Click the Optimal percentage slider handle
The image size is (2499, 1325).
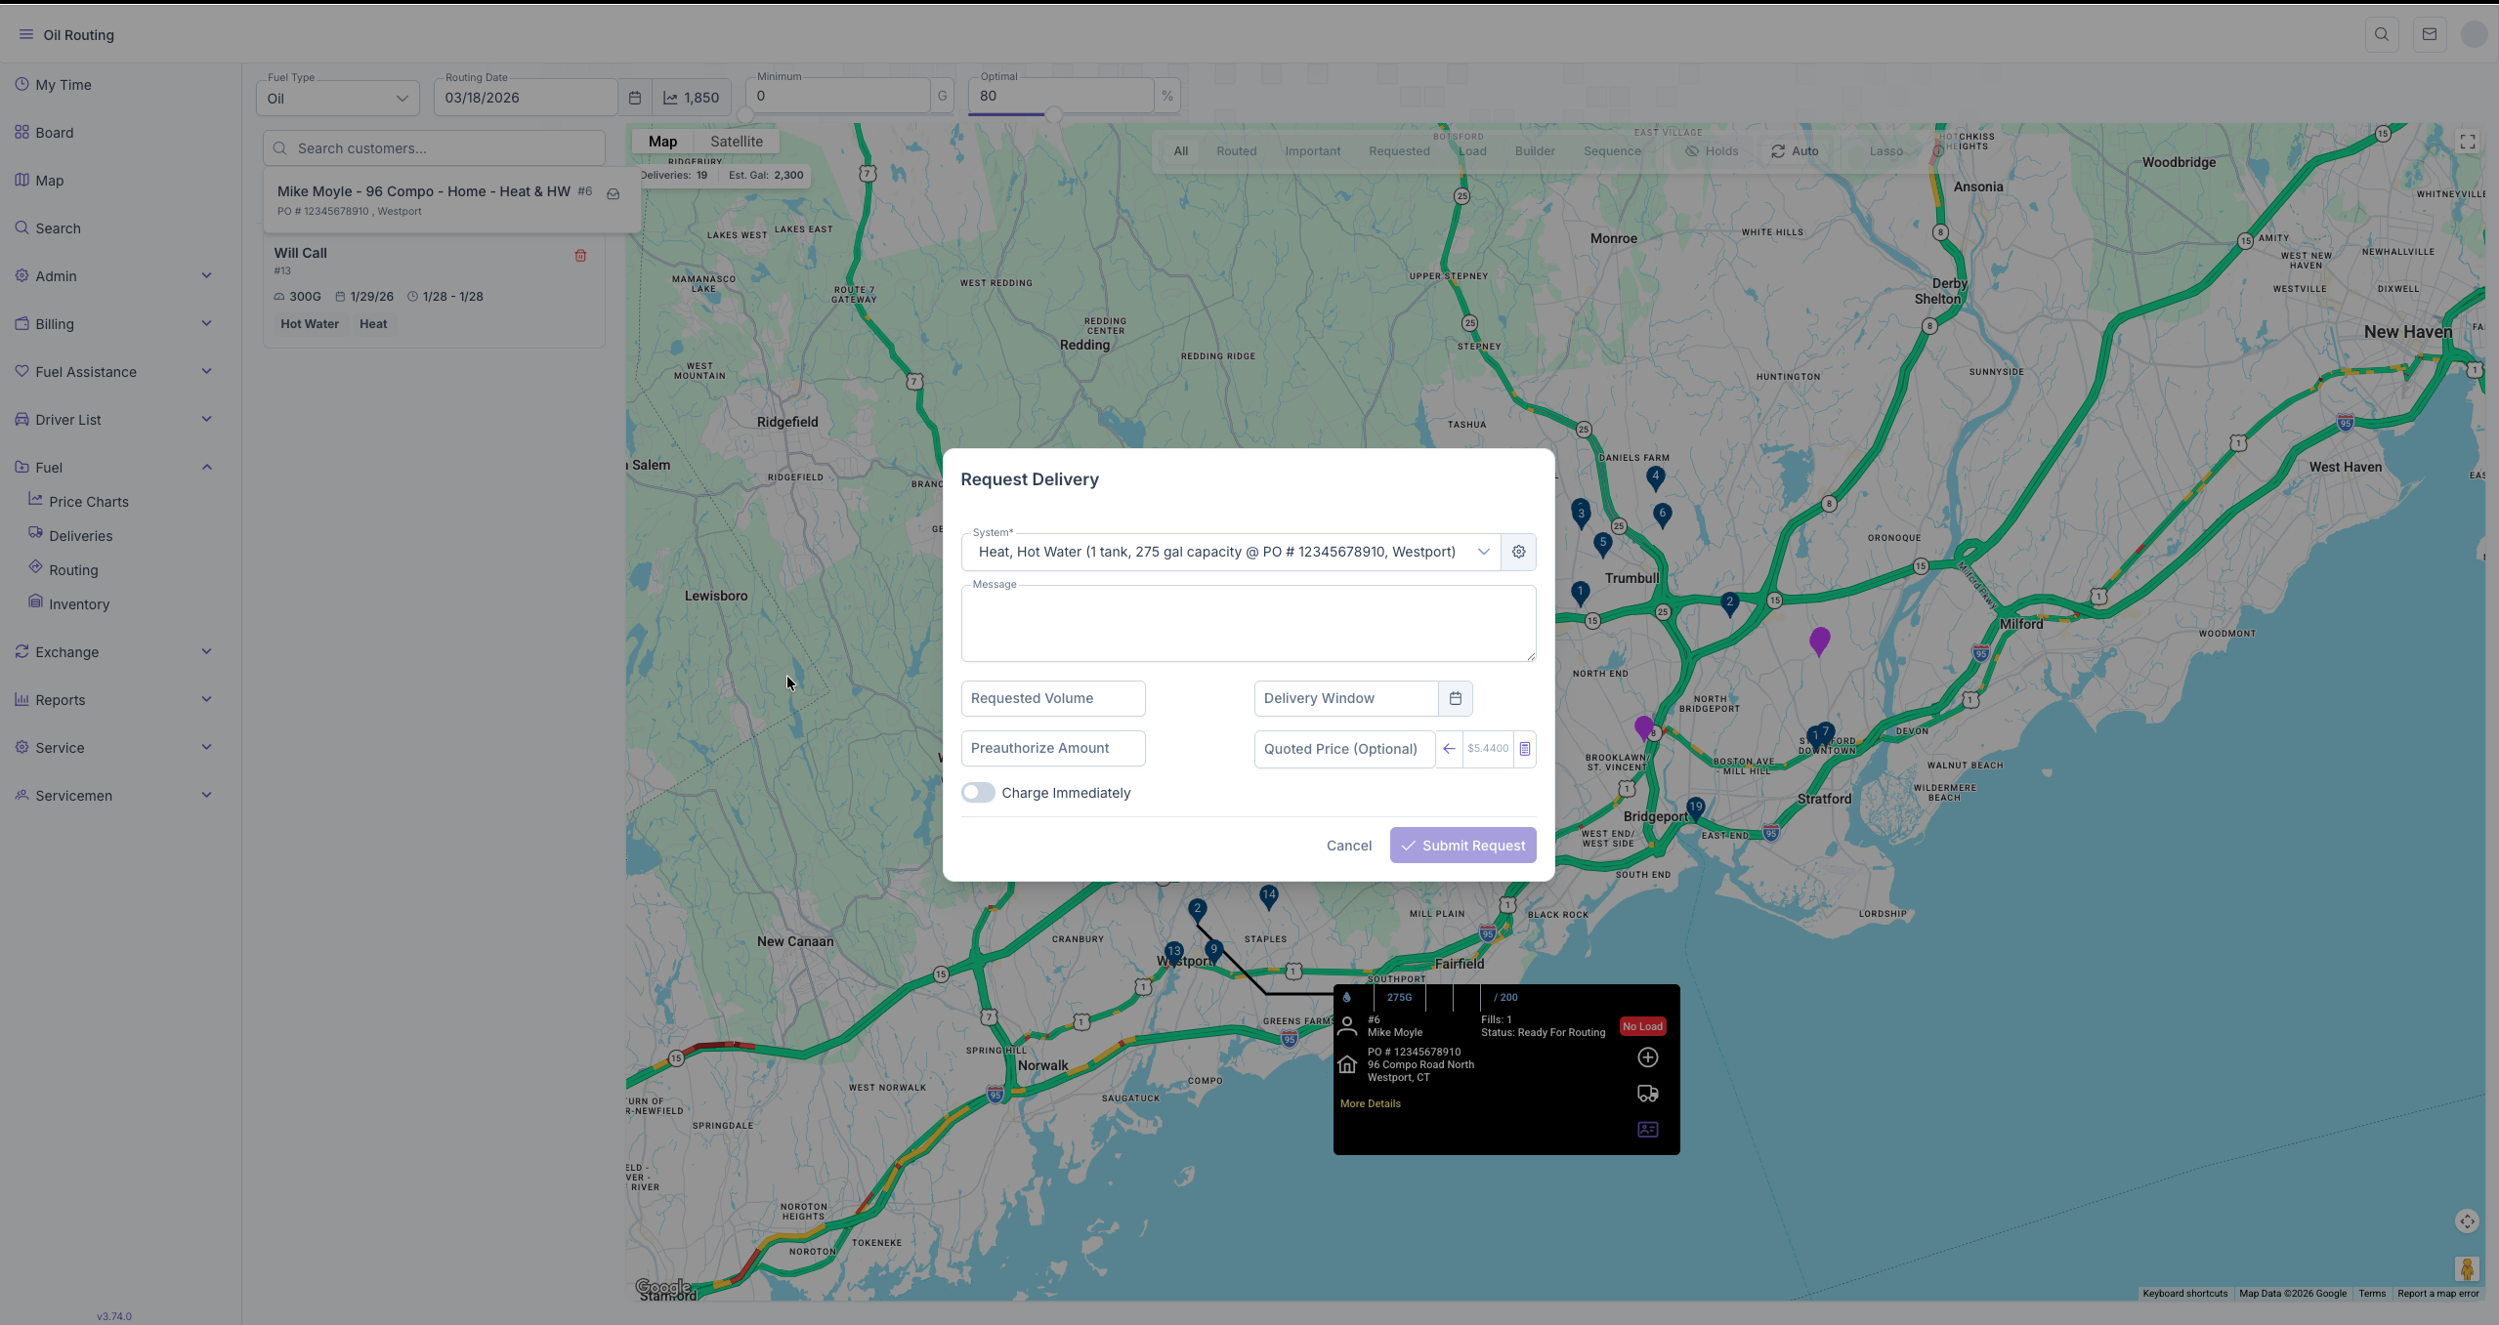pos(1053,115)
